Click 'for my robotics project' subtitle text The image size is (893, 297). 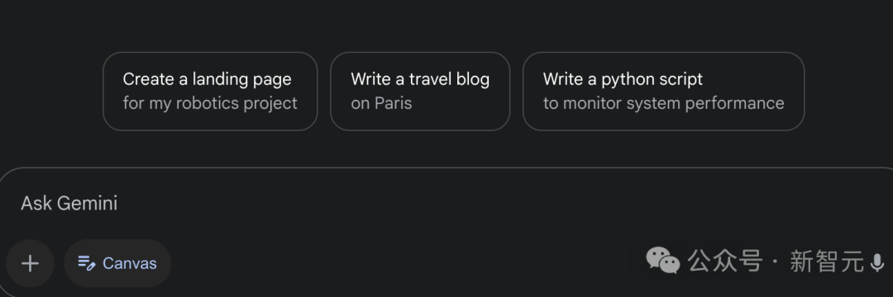coord(210,103)
